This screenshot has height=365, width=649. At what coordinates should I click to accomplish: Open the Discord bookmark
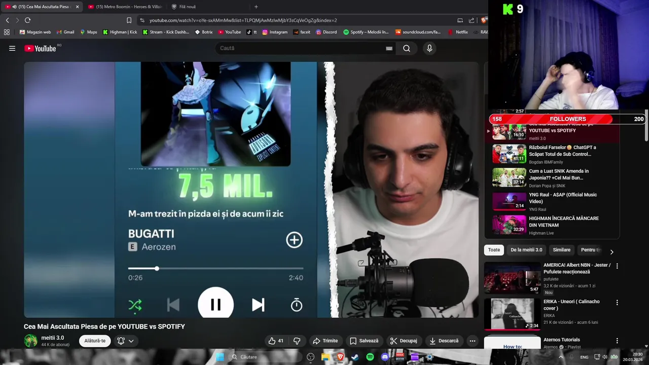tap(326, 32)
